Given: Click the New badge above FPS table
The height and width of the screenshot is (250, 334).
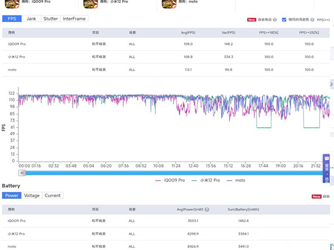Looking at the screenshot, I should pos(252,19).
